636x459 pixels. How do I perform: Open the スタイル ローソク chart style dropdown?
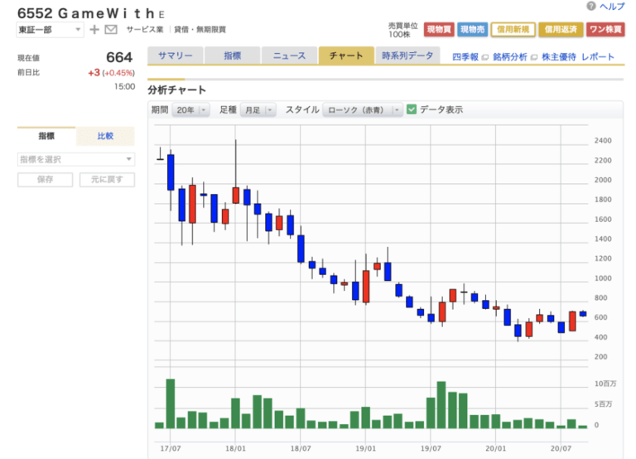[x=363, y=109]
